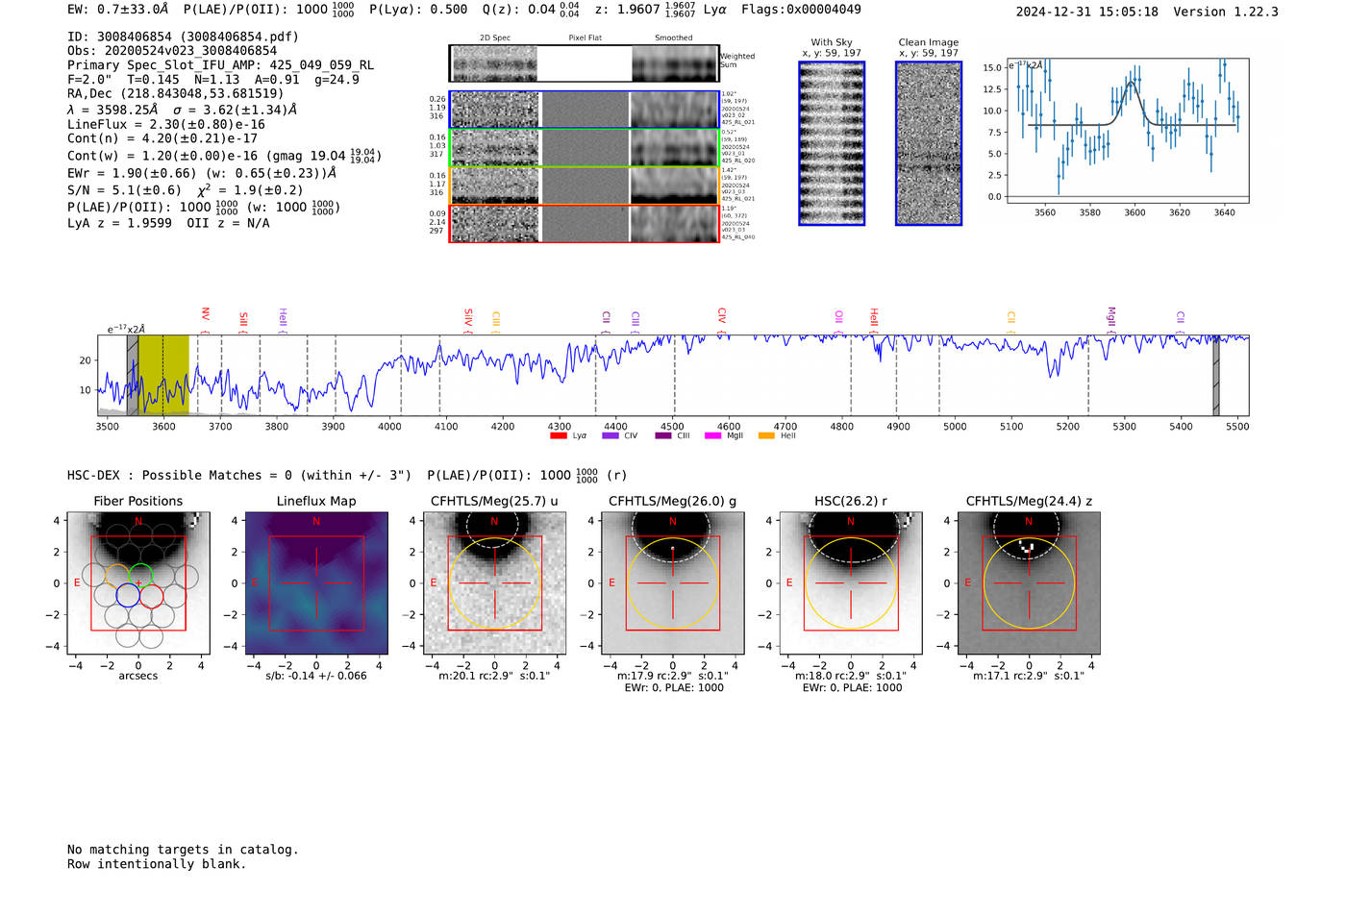Open the CFHTLS/Meg(25.7) u image
This screenshot has width=1346, height=916.
click(x=494, y=583)
